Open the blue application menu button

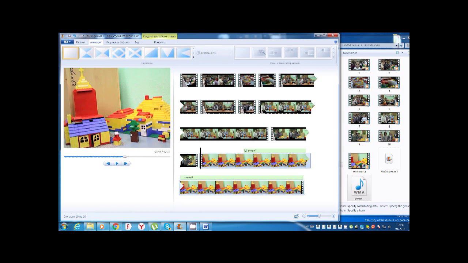(x=67, y=42)
